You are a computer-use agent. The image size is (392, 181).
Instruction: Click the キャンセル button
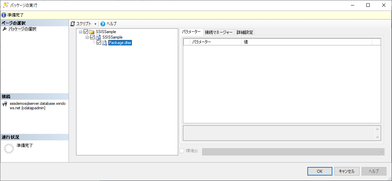click(x=347, y=171)
